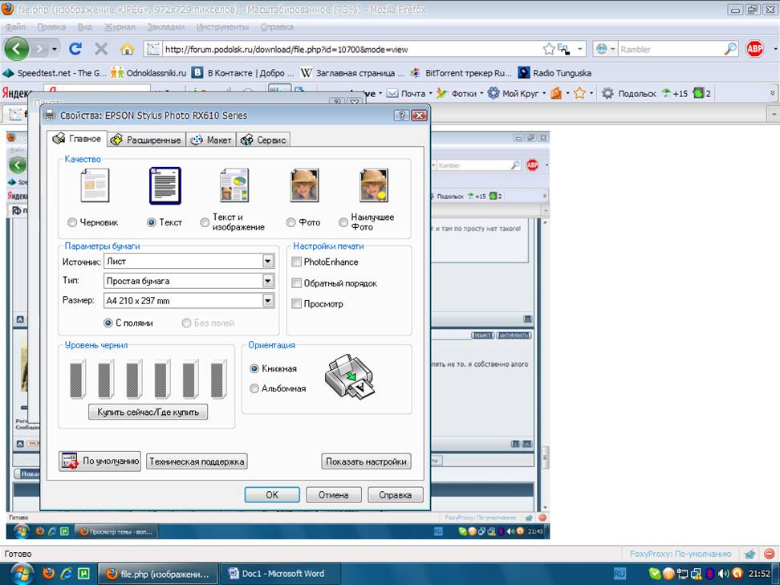Click the Text quality document icon
The width and height of the screenshot is (780, 585).
(x=165, y=185)
